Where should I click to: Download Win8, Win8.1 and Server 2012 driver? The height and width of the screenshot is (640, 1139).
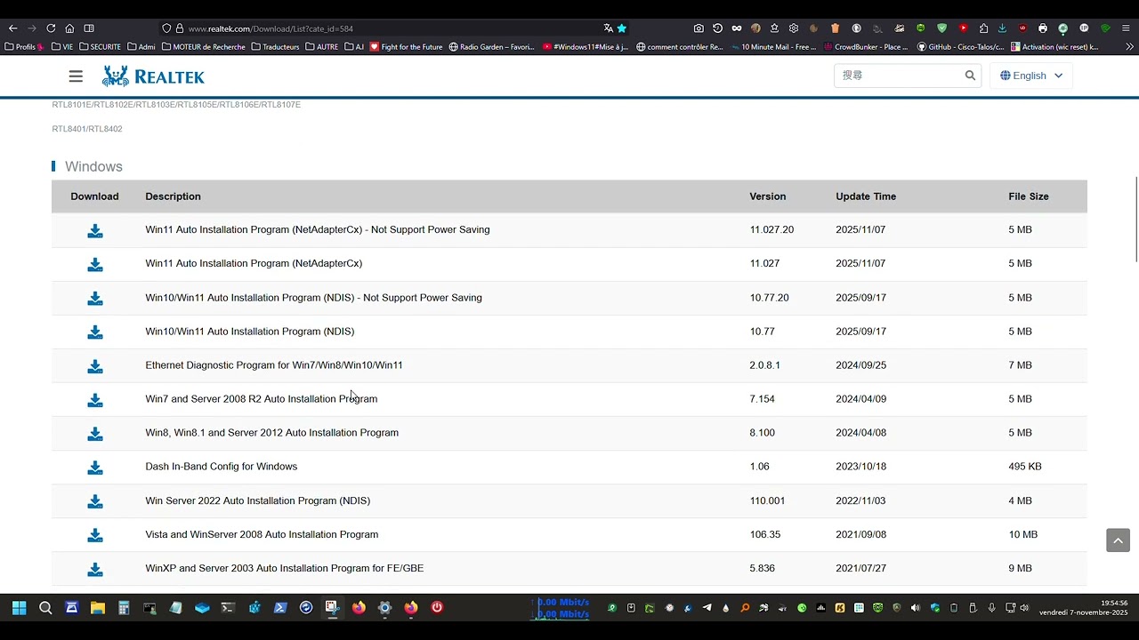pyautogui.click(x=95, y=434)
